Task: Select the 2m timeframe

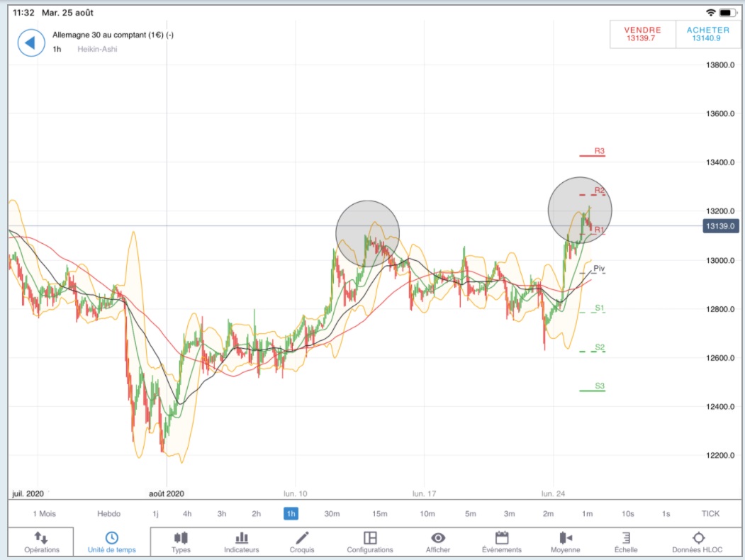Action: pos(549,513)
